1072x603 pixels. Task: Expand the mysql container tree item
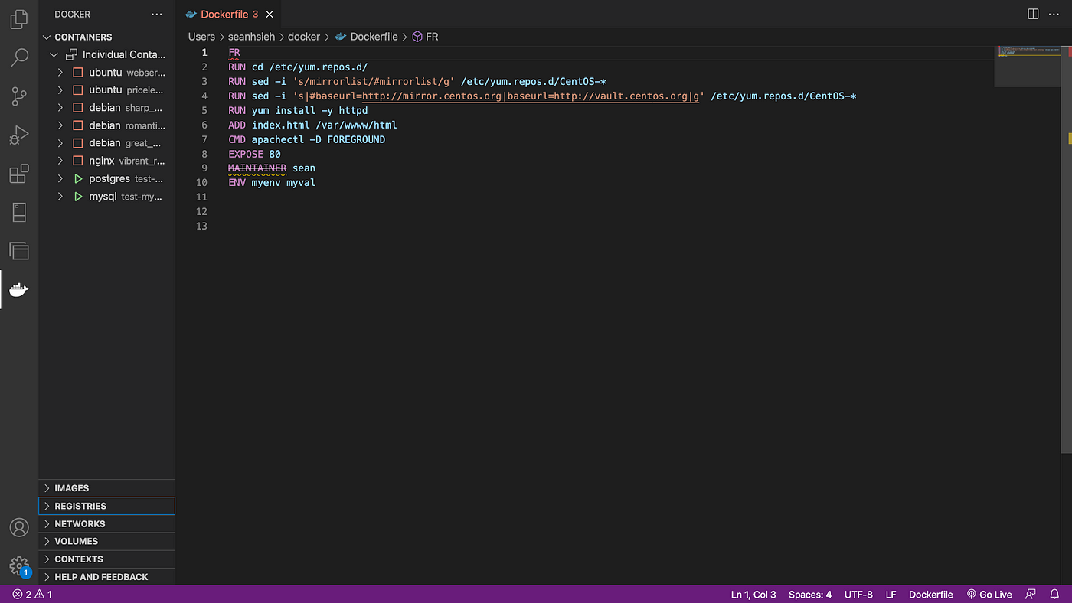(60, 196)
